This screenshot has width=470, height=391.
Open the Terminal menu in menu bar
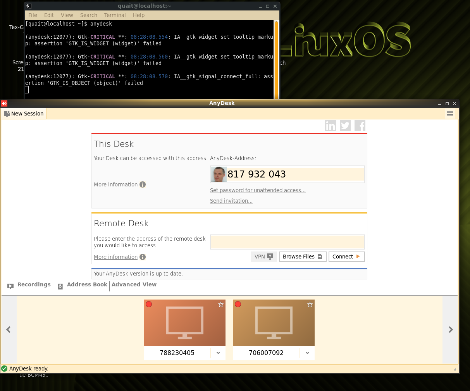click(x=115, y=15)
